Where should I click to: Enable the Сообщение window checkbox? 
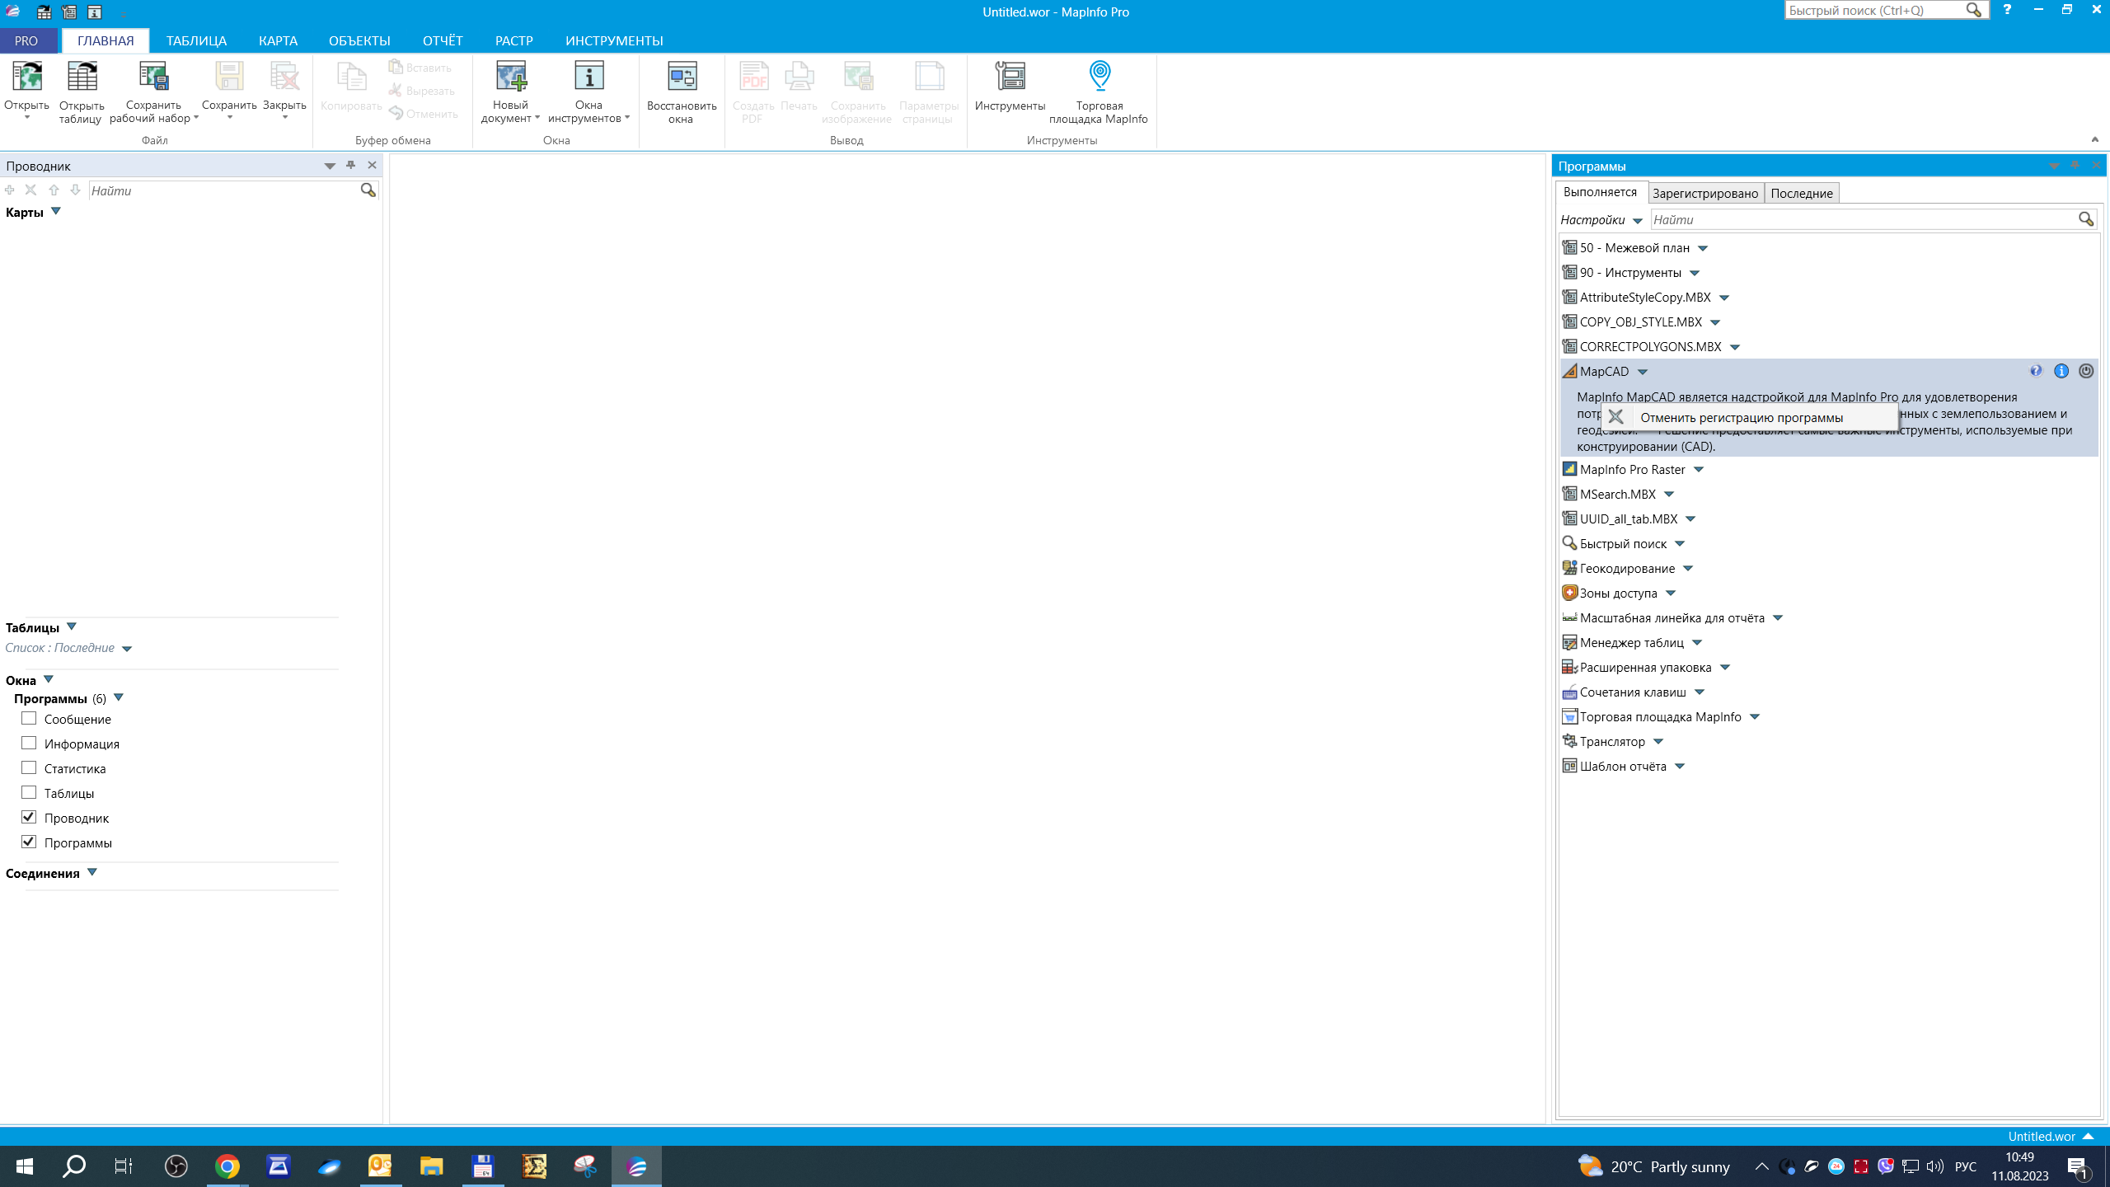tap(29, 719)
